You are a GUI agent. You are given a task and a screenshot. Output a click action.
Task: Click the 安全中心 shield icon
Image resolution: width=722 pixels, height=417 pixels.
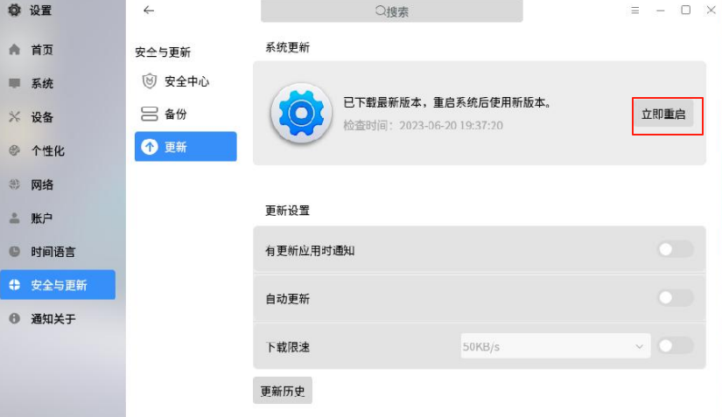point(149,81)
